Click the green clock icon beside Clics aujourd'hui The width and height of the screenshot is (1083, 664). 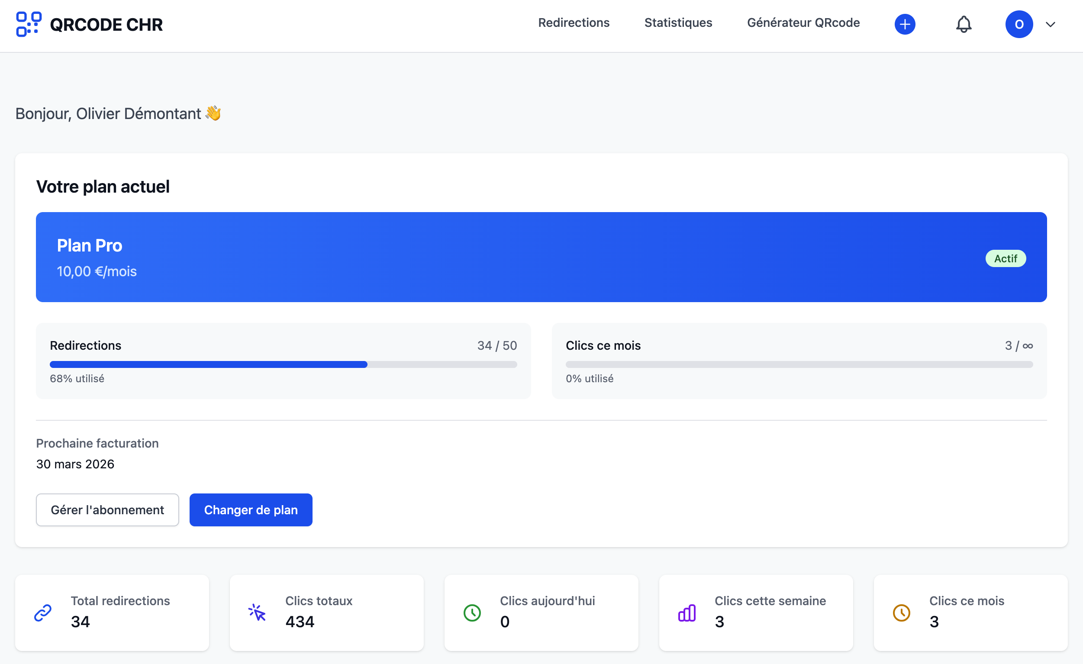click(472, 612)
